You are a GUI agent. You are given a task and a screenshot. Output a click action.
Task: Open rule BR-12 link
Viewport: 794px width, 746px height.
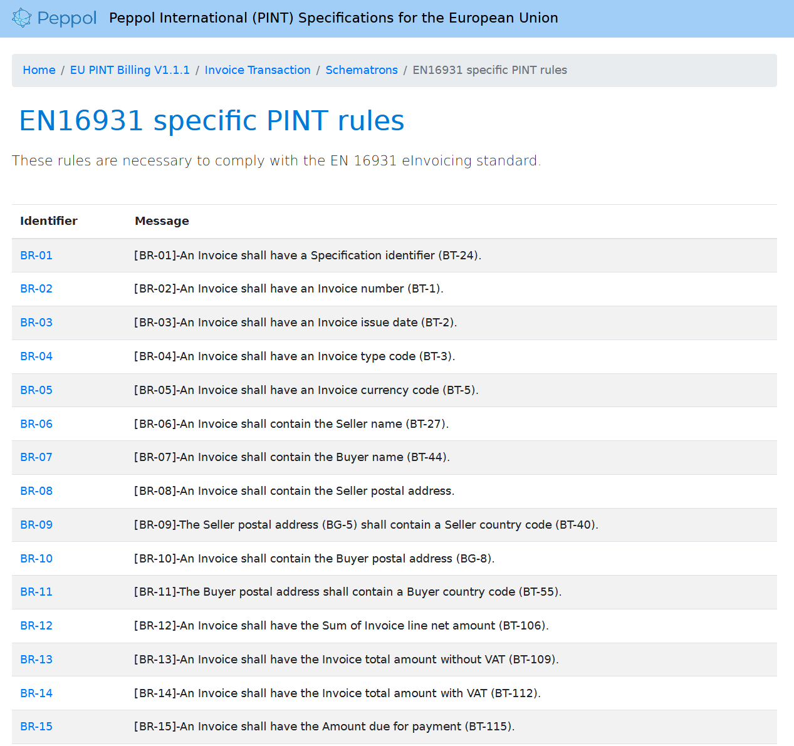pos(36,626)
